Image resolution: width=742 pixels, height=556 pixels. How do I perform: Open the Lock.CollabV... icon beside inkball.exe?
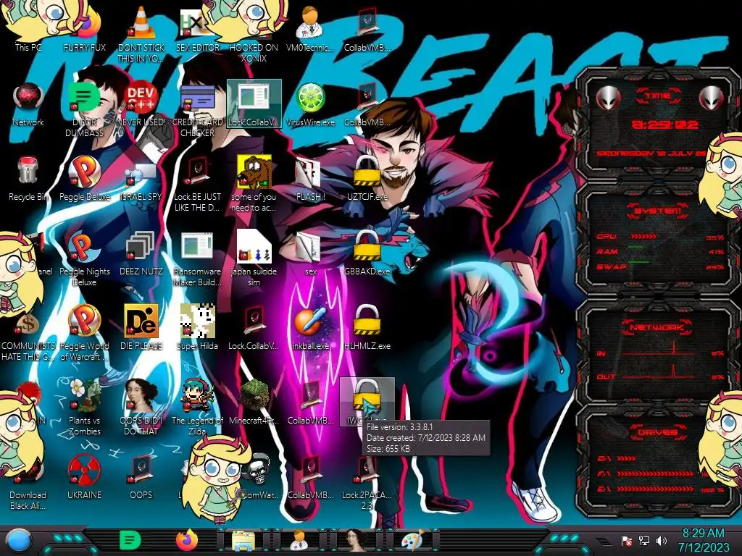[x=254, y=328]
